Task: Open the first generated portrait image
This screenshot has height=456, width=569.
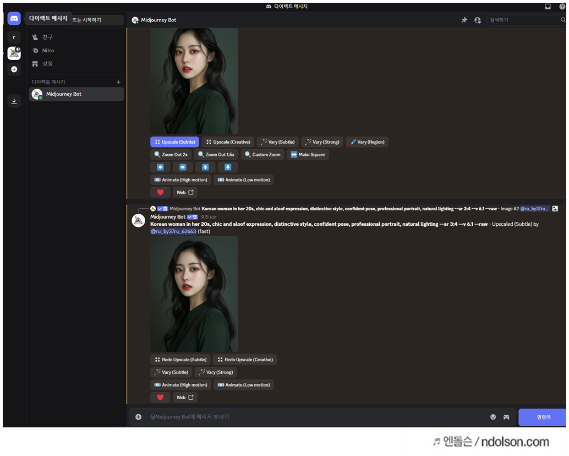Action: tap(194, 81)
